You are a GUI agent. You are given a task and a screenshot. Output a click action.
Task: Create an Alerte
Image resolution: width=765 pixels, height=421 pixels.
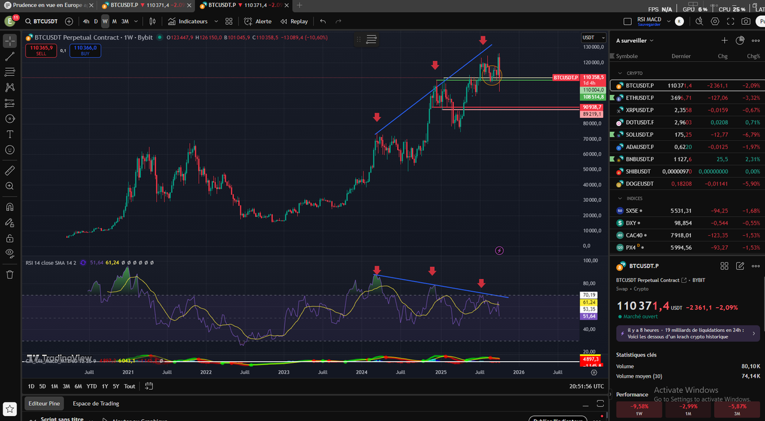258,21
